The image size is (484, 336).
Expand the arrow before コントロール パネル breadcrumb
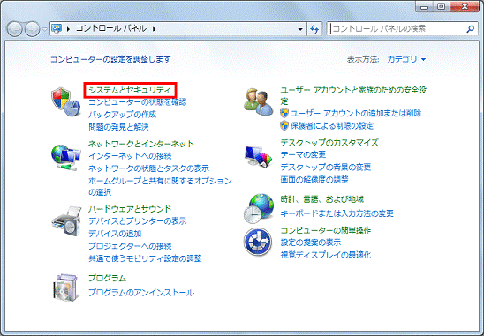click(68, 29)
